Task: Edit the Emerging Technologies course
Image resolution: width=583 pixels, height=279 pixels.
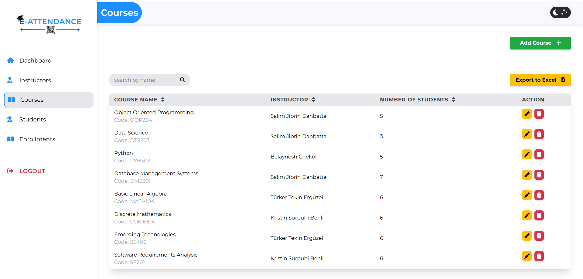Action: [527, 236]
